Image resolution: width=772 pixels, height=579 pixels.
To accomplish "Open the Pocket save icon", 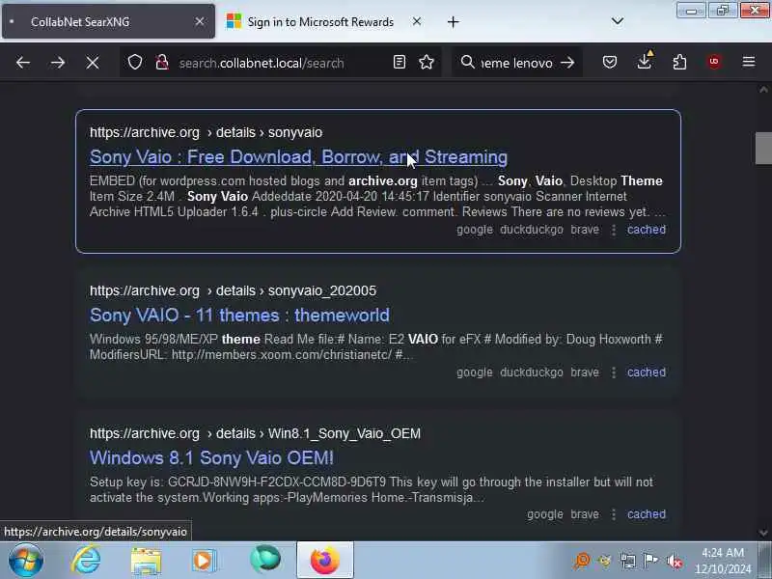I will [610, 62].
